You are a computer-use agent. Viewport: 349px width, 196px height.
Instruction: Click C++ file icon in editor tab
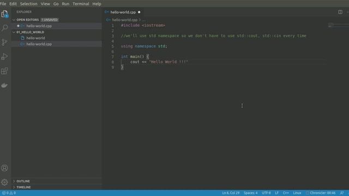coord(107,12)
